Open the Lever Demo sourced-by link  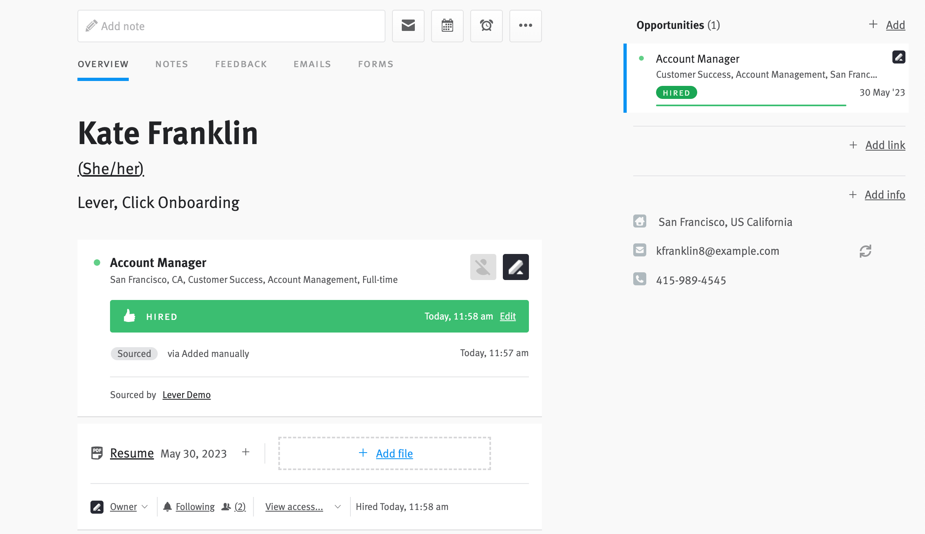click(187, 394)
